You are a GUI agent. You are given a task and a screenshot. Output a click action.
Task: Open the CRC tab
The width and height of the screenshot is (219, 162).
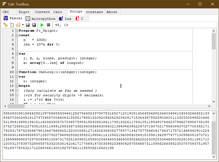tap(8, 12)
